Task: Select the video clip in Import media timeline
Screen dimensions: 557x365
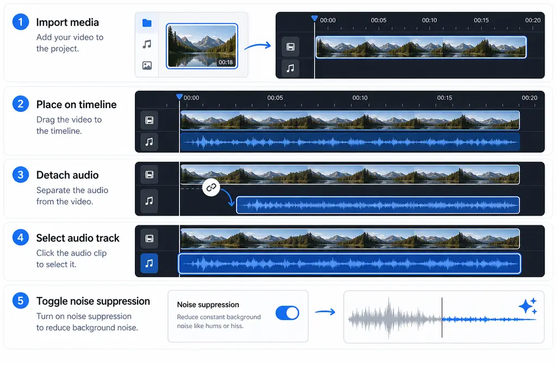Action: coord(421,47)
